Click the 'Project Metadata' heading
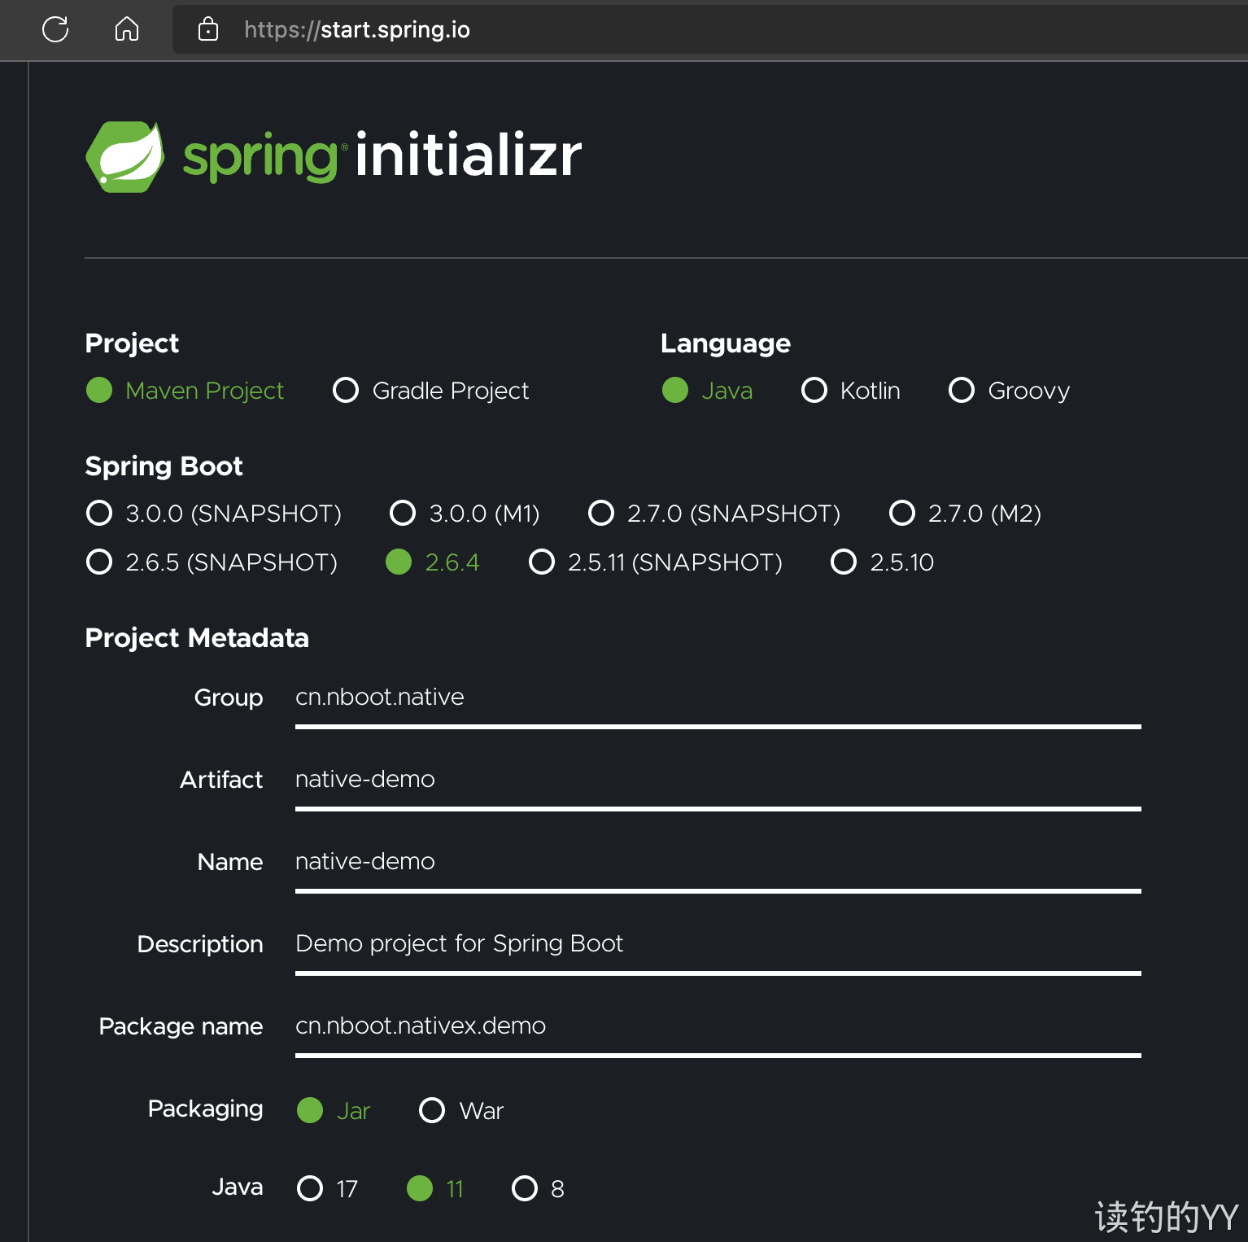1248x1242 pixels. 197,638
